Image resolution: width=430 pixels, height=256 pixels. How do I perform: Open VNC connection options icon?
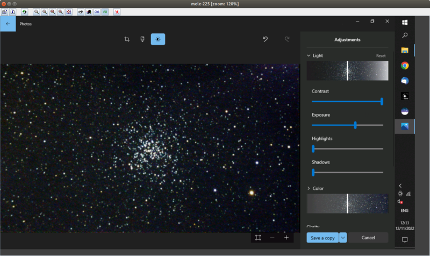5,12
